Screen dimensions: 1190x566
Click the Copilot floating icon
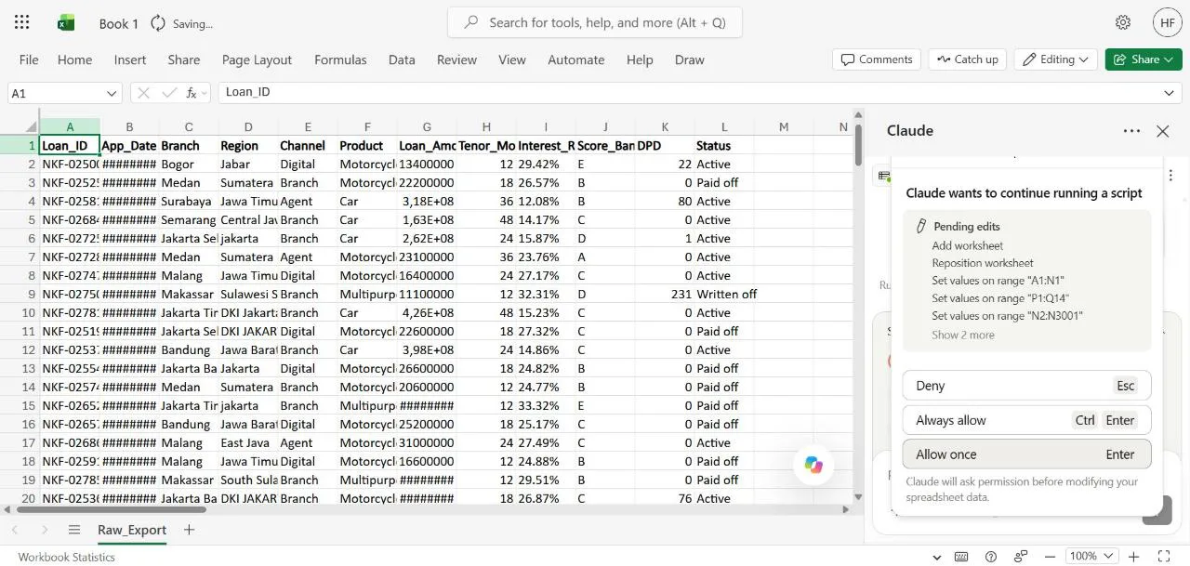(x=813, y=465)
